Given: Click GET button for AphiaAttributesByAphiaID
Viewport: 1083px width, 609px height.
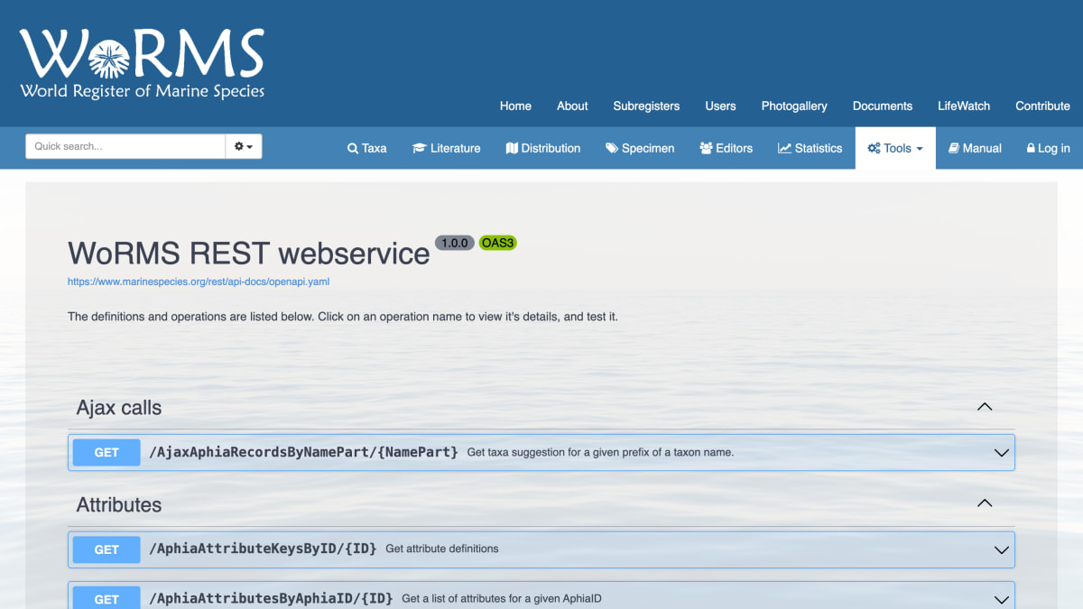Looking at the screenshot, I should pos(106,598).
